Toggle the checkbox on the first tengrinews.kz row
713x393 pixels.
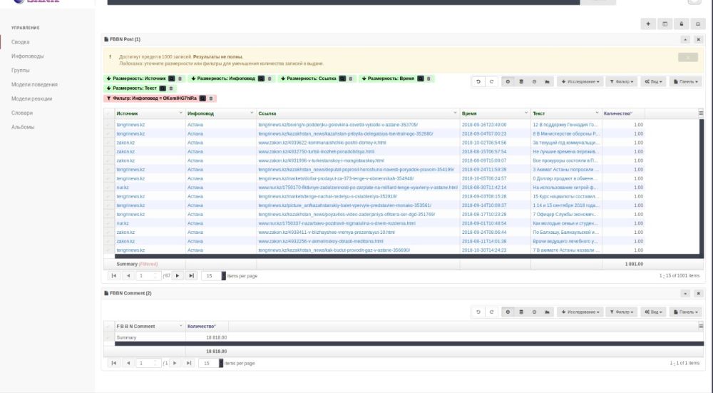pos(108,125)
